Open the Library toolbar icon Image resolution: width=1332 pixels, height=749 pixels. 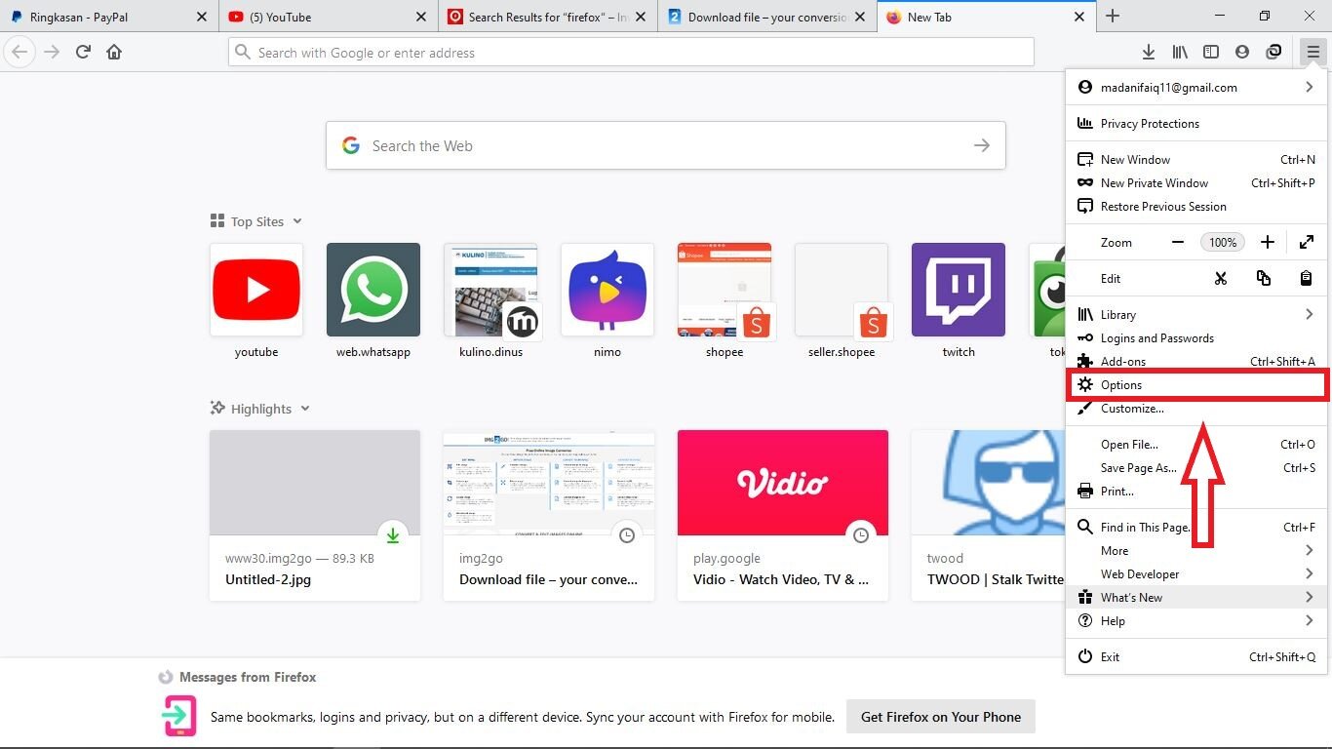1180,52
